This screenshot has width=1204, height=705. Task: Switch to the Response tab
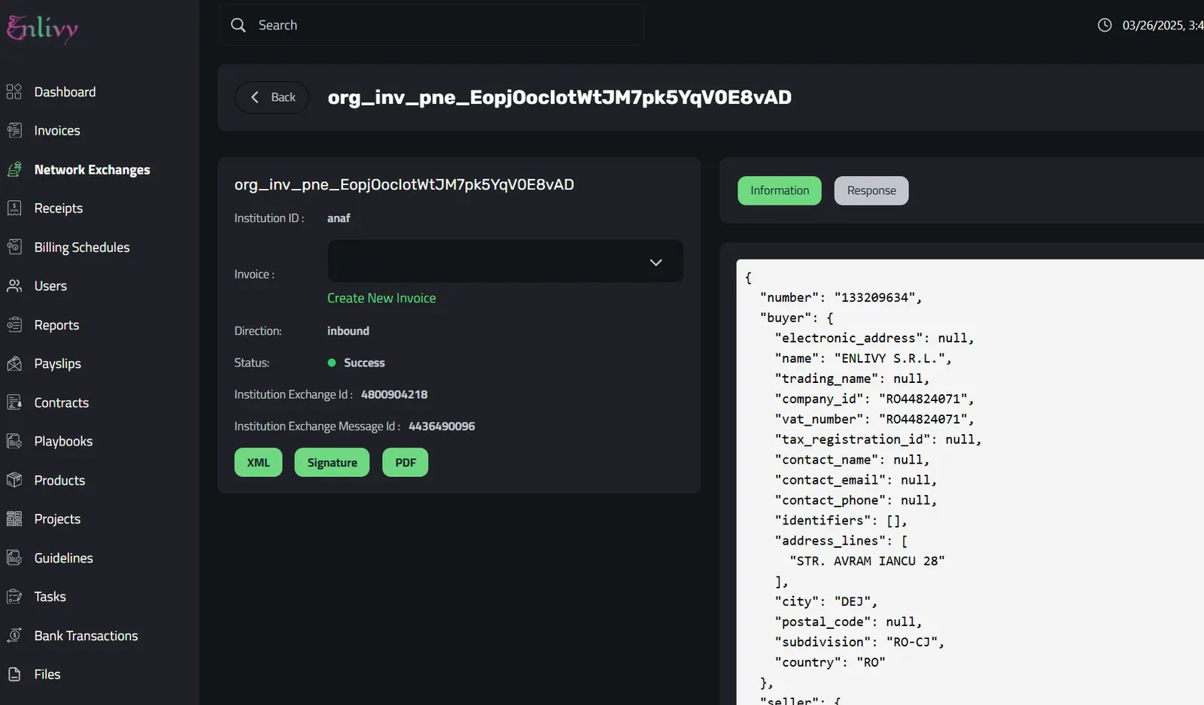871,190
